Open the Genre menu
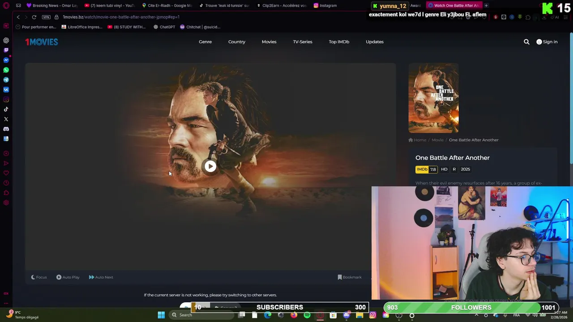This screenshot has width=573, height=322. click(205, 42)
